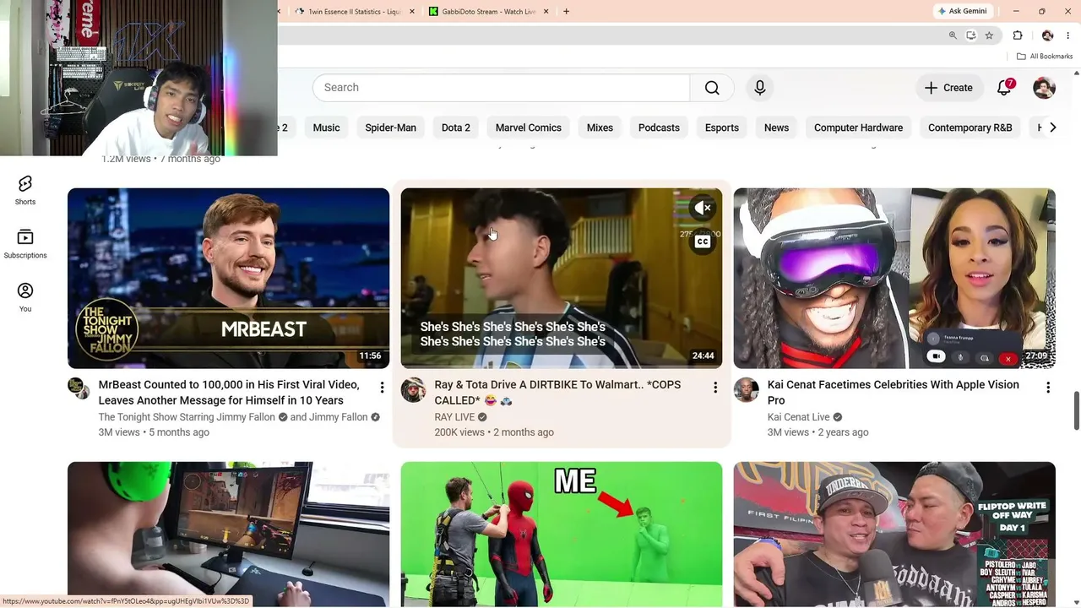Open Chrome extensions puzzle icon
Screen dimensions: 1081x608
tap(1018, 35)
